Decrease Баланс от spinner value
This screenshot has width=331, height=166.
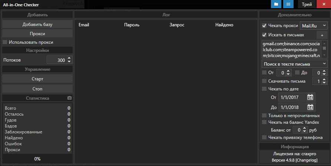point(304,132)
